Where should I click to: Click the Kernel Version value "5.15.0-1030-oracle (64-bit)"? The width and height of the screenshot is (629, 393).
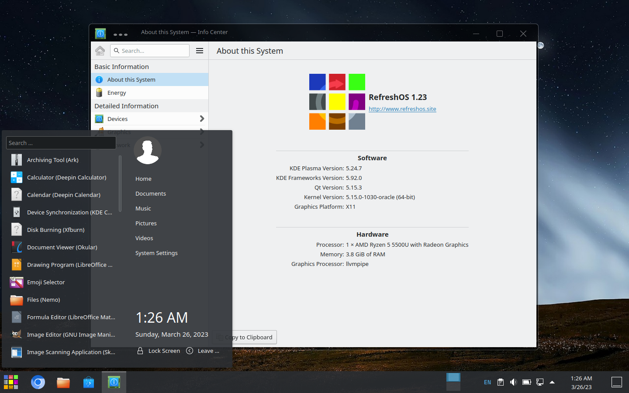tap(380, 197)
